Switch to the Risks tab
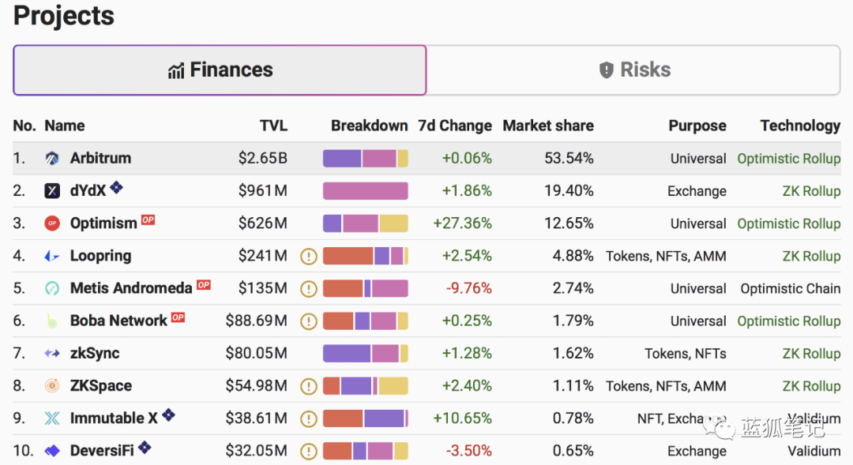Image resolution: width=853 pixels, height=465 pixels. tap(633, 70)
